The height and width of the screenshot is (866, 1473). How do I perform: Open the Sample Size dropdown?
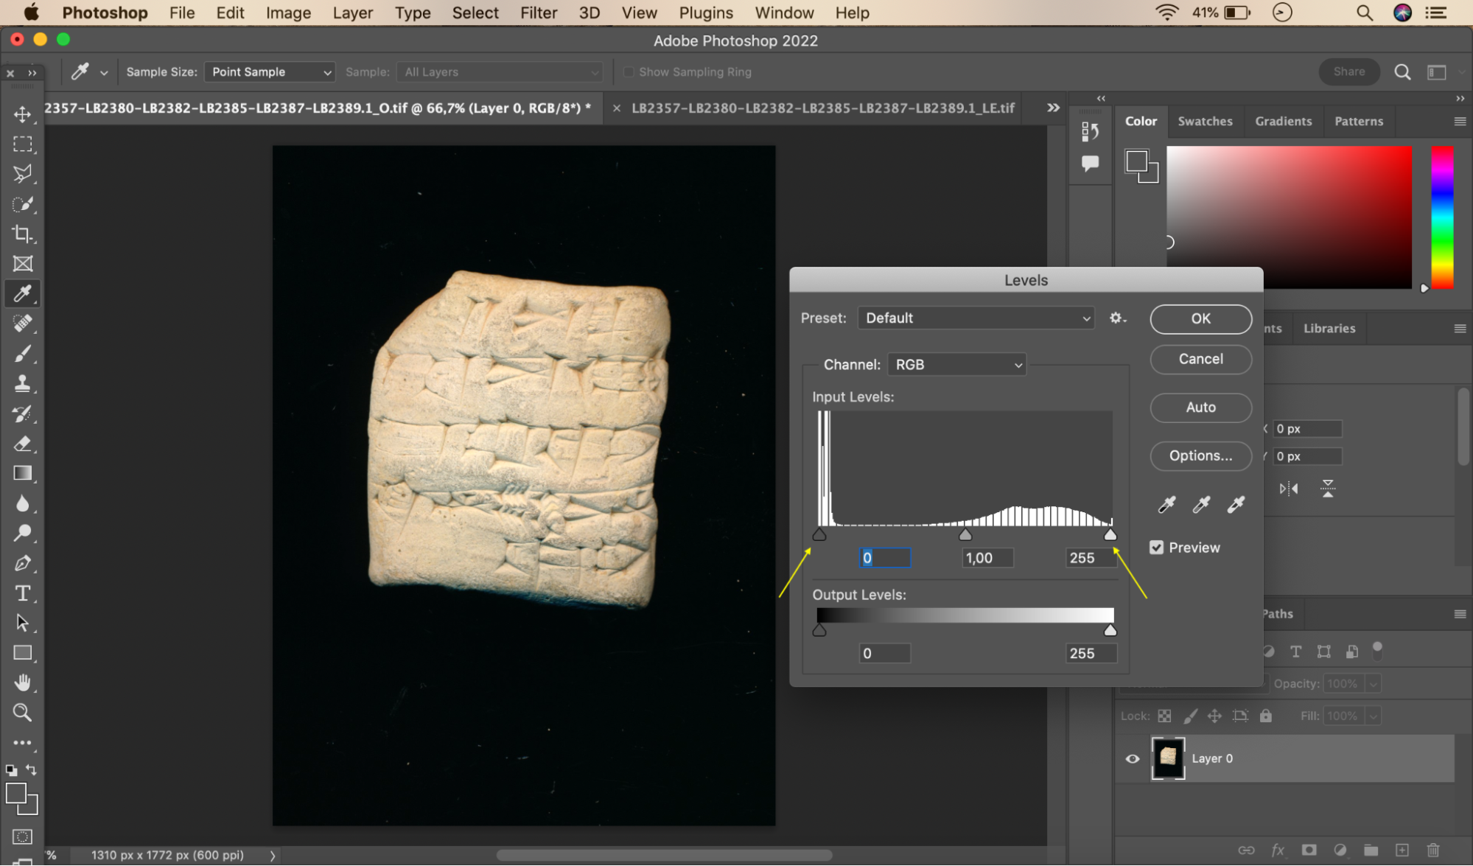269,72
